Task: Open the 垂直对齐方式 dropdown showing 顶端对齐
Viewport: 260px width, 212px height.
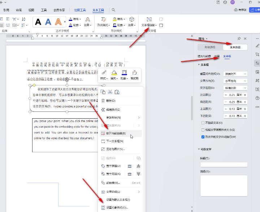Action: (x=235, y=74)
